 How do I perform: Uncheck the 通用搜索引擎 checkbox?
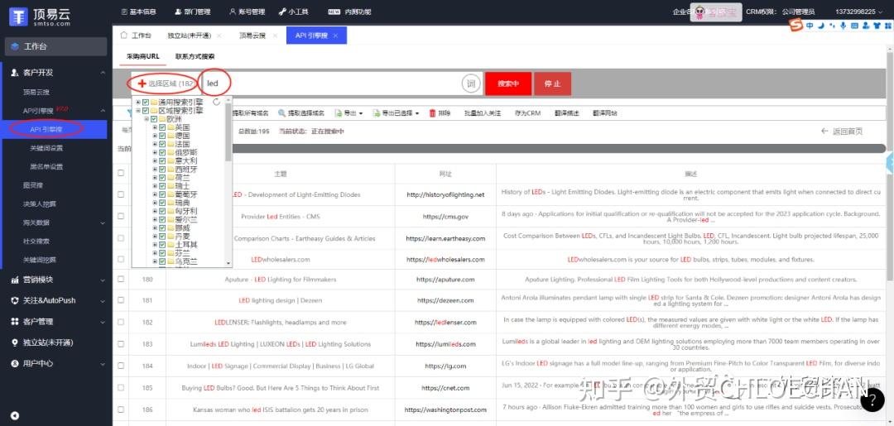pyautogui.click(x=146, y=103)
